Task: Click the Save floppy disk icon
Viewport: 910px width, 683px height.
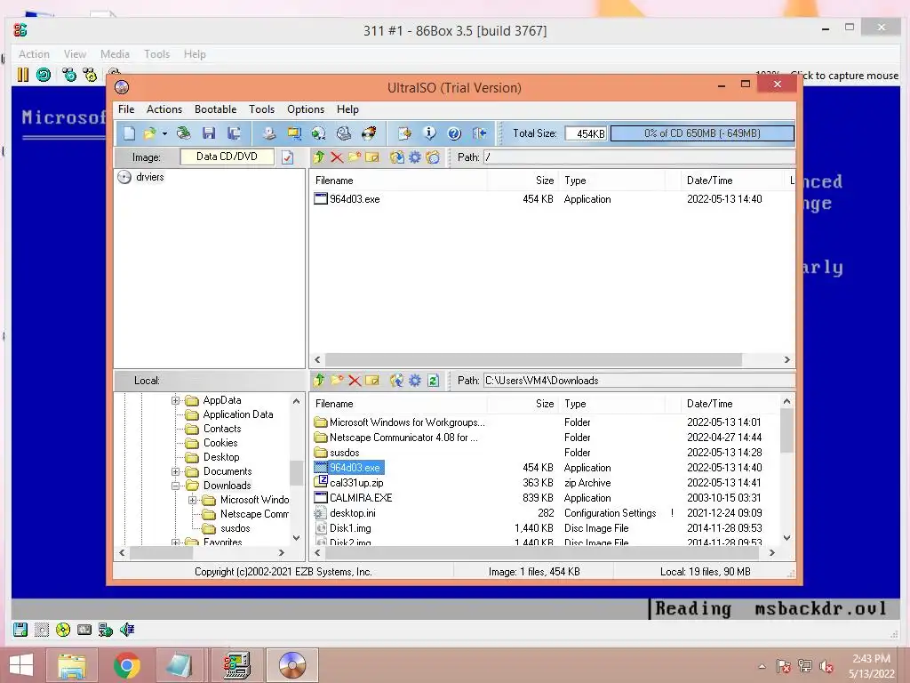Action: point(209,133)
